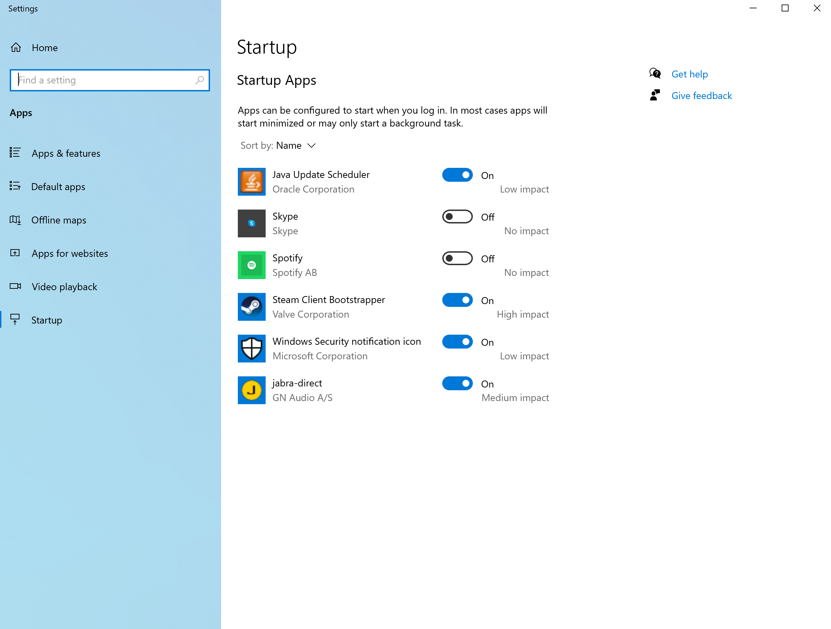Click the Steam Client Bootstrapper icon

[251, 307]
